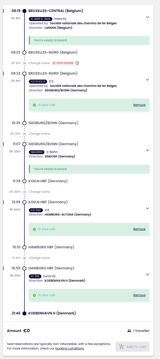The image size is (160, 359).
Task: Click the green check icon for EC 390
Action: click(34, 295)
